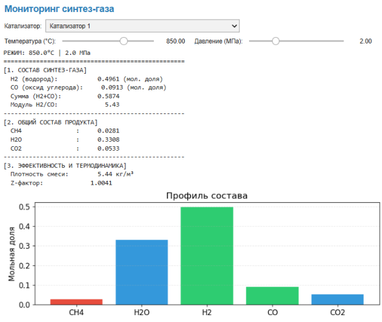Click the section header [3. ЭФФЕКТИВНОСТЬ И ТЕРМОДИНАМИКА]
382x322 pixels.
tap(65, 166)
